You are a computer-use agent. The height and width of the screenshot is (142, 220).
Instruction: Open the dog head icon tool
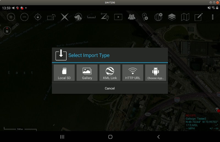78,17
